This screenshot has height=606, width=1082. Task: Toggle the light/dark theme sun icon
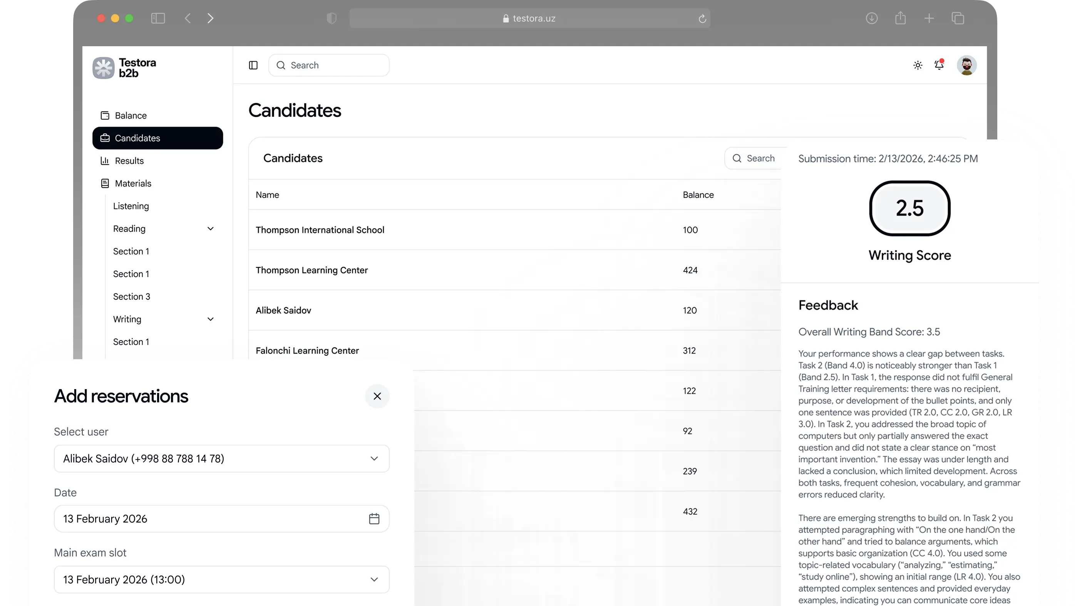(x=918, y=65)
